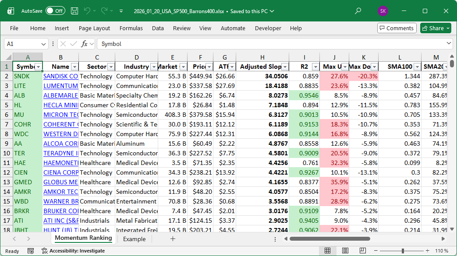Open the Formulas ribbon tab
This screenshot has width=457, height=256.
(131, 28)
